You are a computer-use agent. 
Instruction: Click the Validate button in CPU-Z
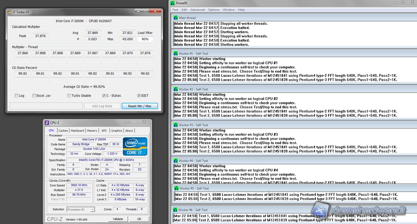tap(118, 219)
